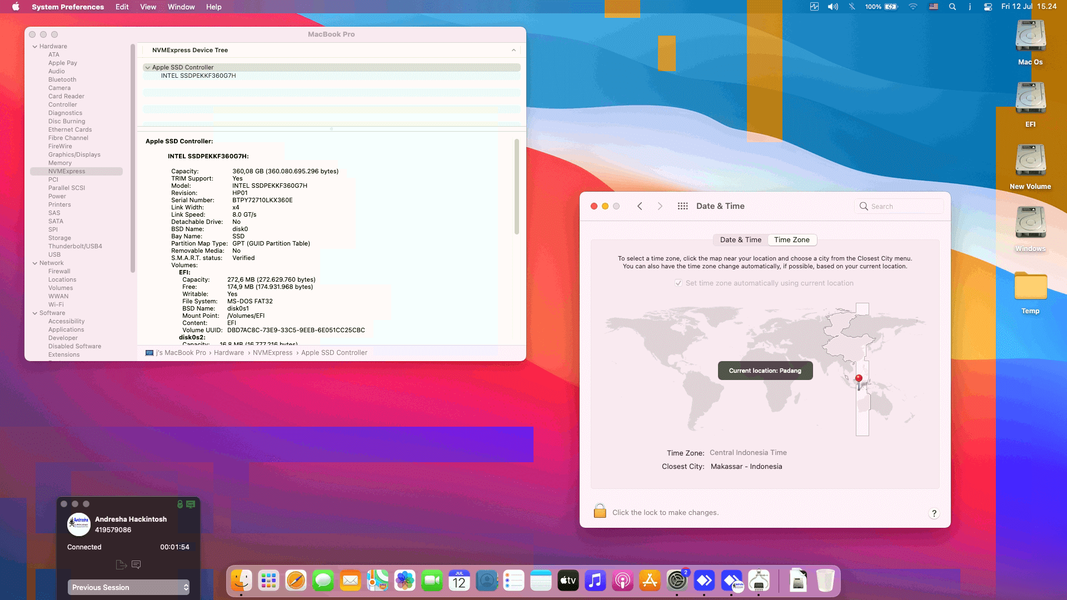1067x600 pixels.
Task: Click the sidebar scrollbar in the MacBook Pro window
Action: point(133,158)
